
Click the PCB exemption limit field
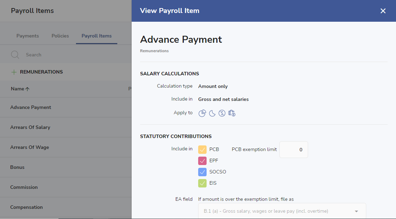pyautogui.click(x=294, y=150)
